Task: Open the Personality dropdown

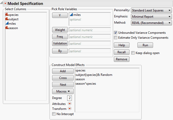Action: click(151, 10)
